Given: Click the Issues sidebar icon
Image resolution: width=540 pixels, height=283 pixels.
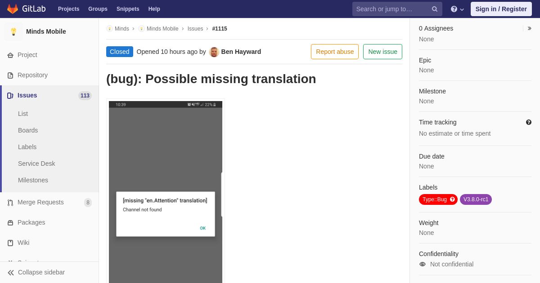Looking at the screenshot, I should [10, 96].
